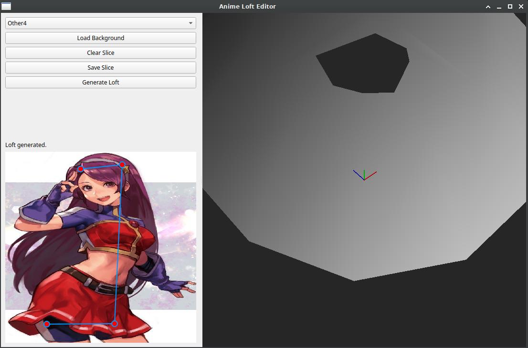The width and height of the screenshot is (528, 348).
Task: Save the current slice
Action: [100, 68]
